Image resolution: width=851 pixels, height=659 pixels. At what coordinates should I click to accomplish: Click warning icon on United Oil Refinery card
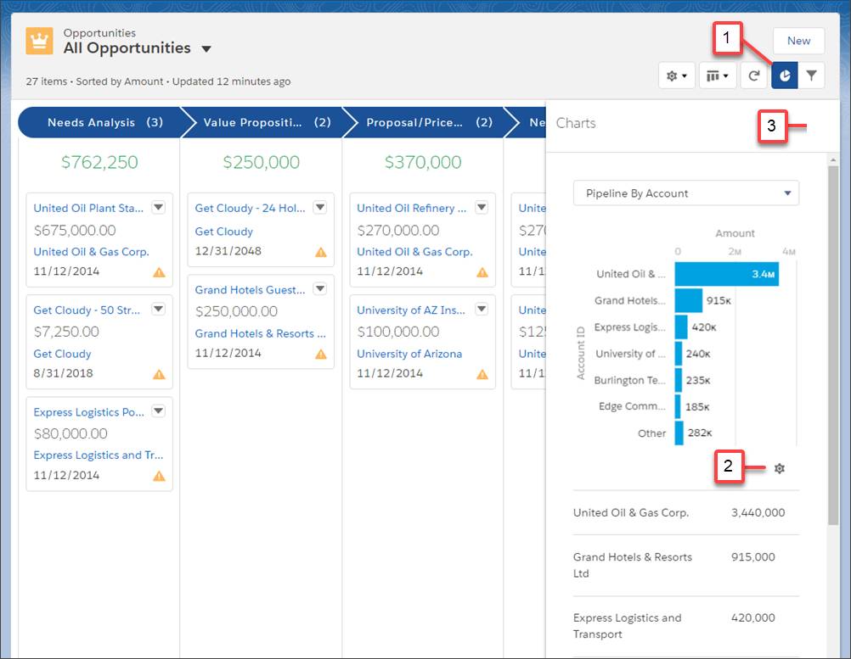coord(482,272)
